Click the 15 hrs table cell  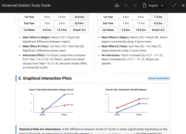62,17
